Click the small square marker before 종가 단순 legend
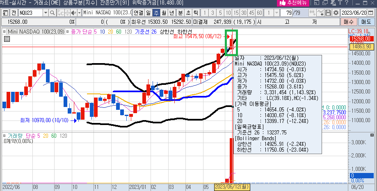Viewport: 377px width, 191px height. [x=68, y=32]
